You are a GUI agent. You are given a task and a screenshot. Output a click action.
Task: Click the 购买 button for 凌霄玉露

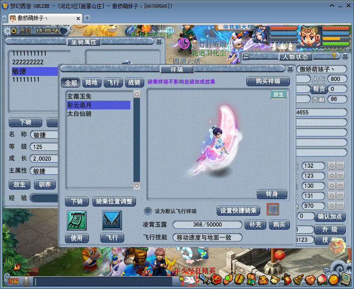(x=279, y=224)
